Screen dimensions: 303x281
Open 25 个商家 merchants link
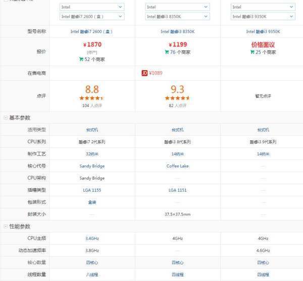[x=266, y=52]
